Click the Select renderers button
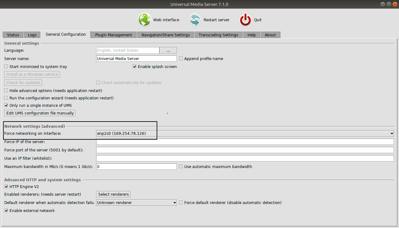Viewport: 399px width, 228px height. click(114, 194)
